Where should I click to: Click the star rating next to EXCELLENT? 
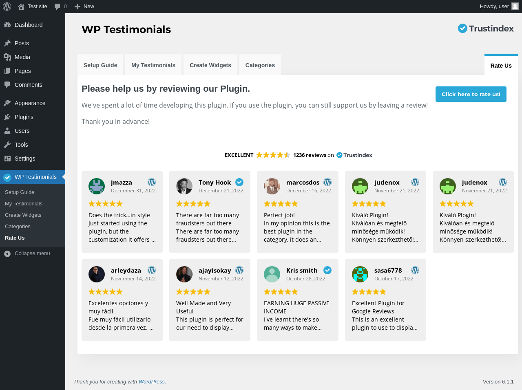(273, 155)
